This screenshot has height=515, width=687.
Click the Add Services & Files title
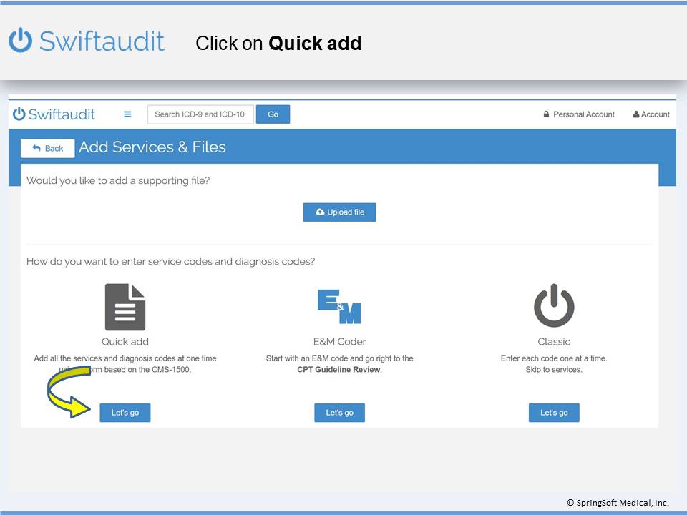tap(152, 147)
